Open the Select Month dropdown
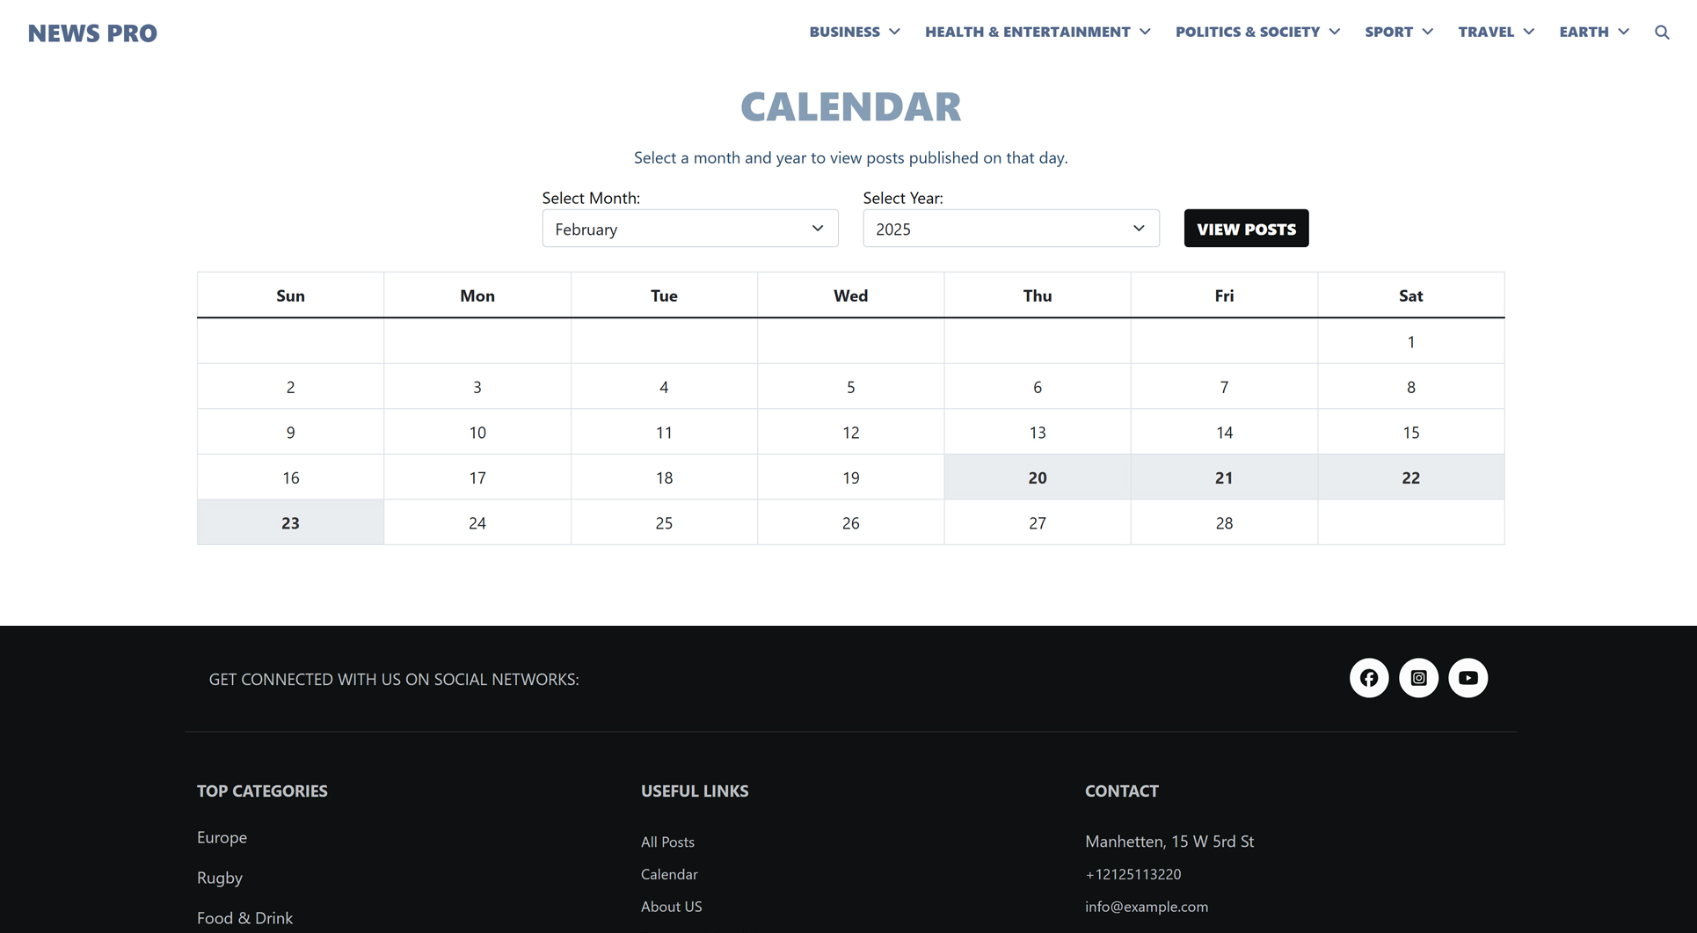 (689, 229)
